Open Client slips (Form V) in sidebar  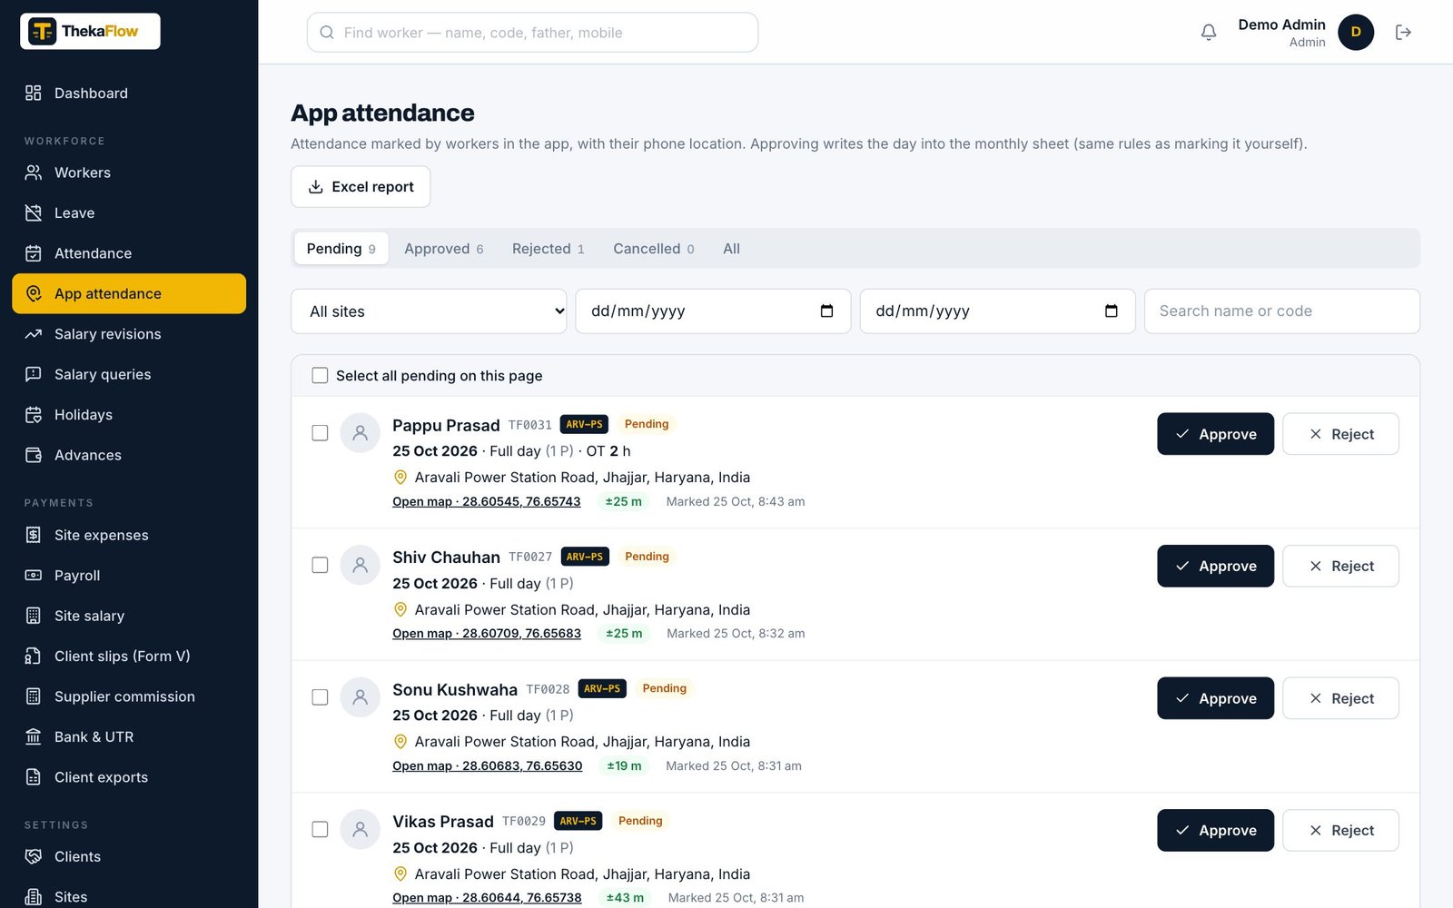tap(129, 656)
